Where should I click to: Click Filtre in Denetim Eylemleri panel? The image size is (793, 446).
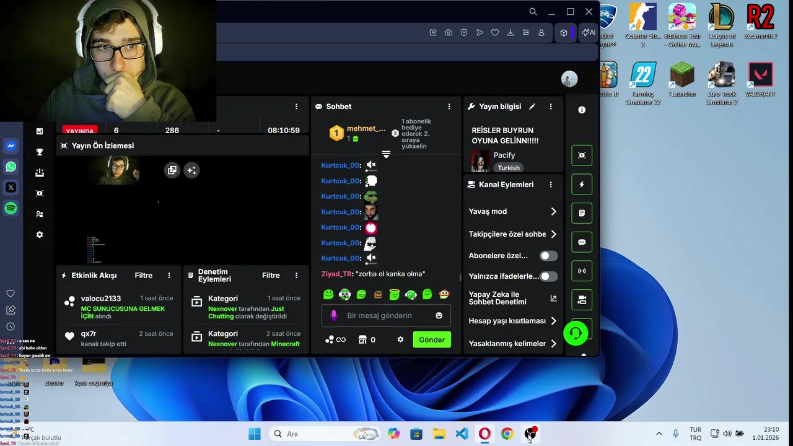pyautogui.click(x=271, y=276)
